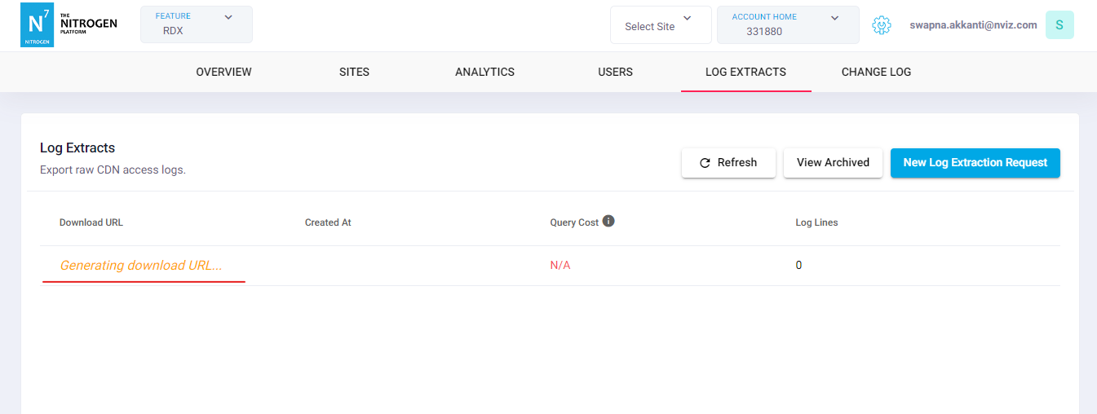Expand the Feature RDX dropdown
This screenshot has height=414, width=1097.
click(x=196, y=24)
